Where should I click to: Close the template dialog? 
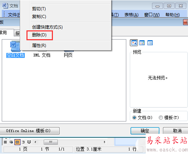point(186,22)
